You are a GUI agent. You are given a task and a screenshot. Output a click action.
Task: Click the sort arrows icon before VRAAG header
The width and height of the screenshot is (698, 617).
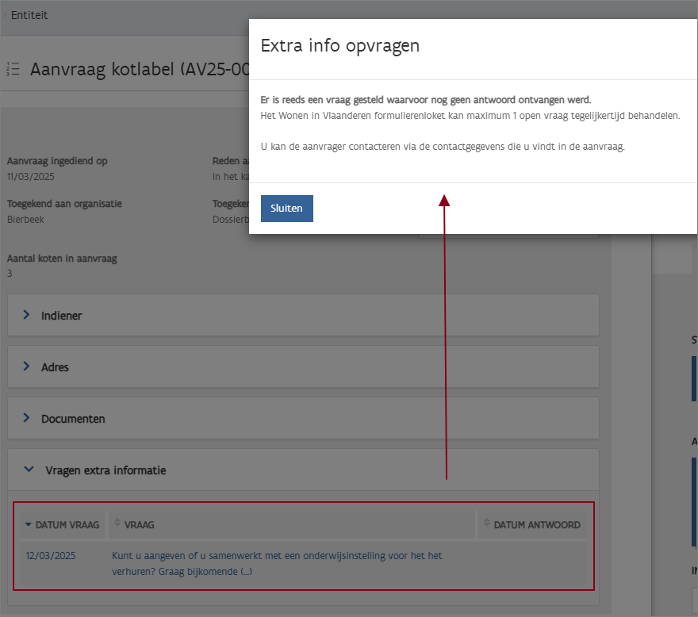[x=118, y=523]
